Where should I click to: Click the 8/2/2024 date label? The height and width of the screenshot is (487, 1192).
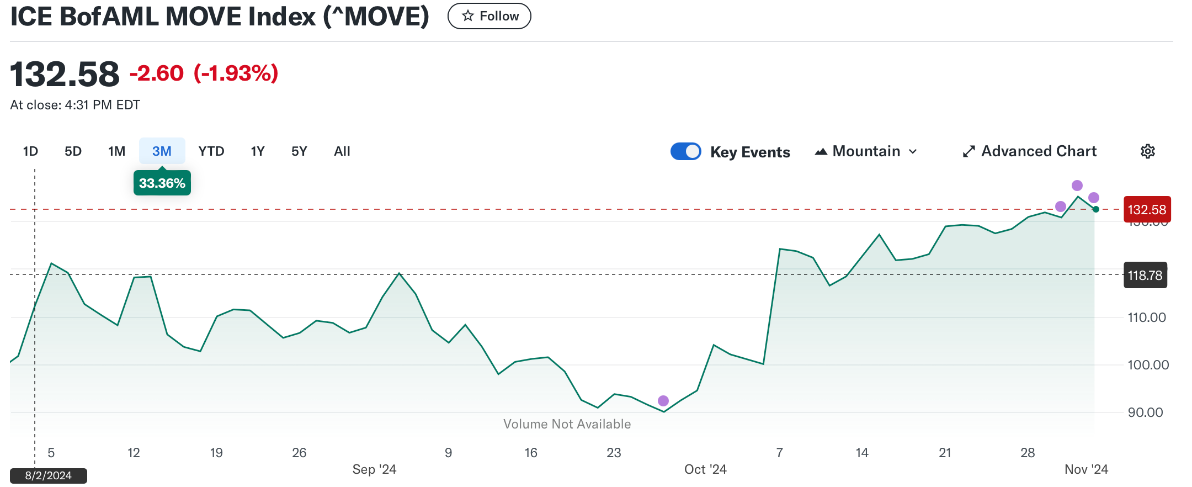point(49,475)
